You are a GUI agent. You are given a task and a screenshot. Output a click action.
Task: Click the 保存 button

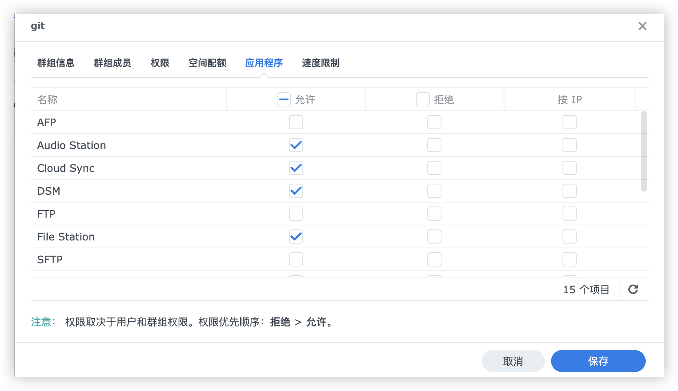pyautogui.click(x=598, y=361)
